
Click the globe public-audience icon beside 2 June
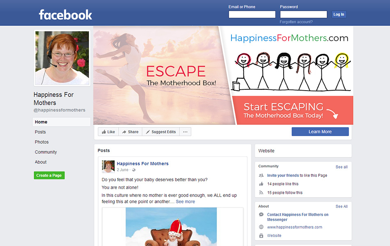click(x=134, y=170)
